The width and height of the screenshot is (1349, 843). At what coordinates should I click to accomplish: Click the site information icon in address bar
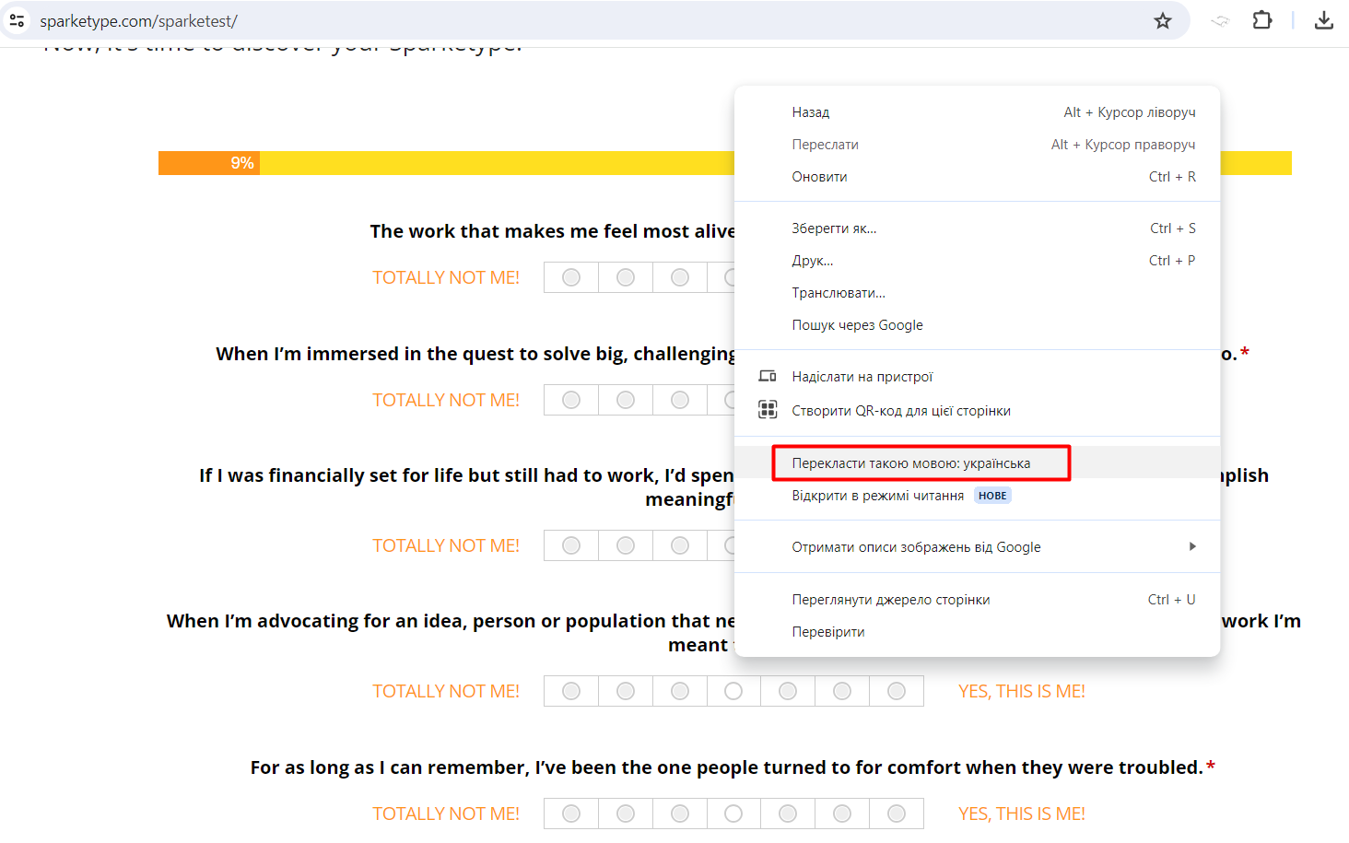(17, 20)
